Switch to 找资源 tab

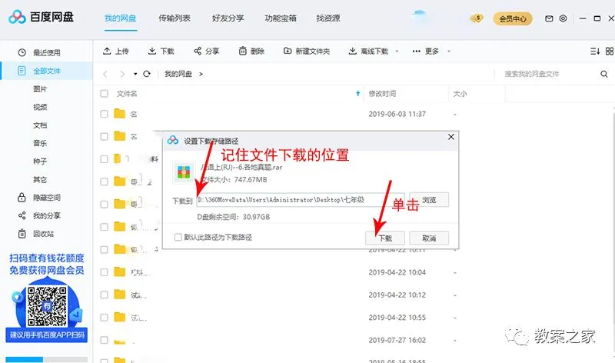point(328,18)
